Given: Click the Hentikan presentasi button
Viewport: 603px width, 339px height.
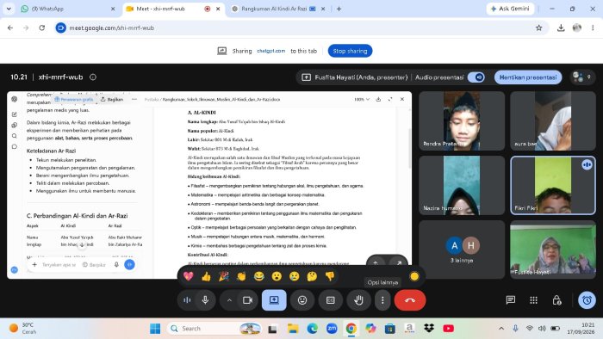Looking at the screenshot, I should [x=528, y=77].
